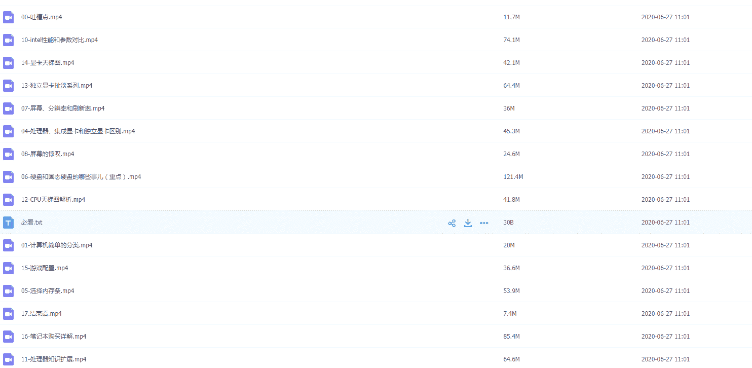Screen dimensions: 752x368
Task: Select the video icon for 12-CPU天梯图解析.mp4
Action: point(8,200)
